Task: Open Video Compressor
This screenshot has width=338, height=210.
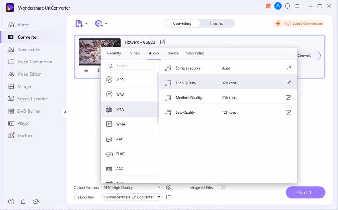Action: [x=30, y=62]
